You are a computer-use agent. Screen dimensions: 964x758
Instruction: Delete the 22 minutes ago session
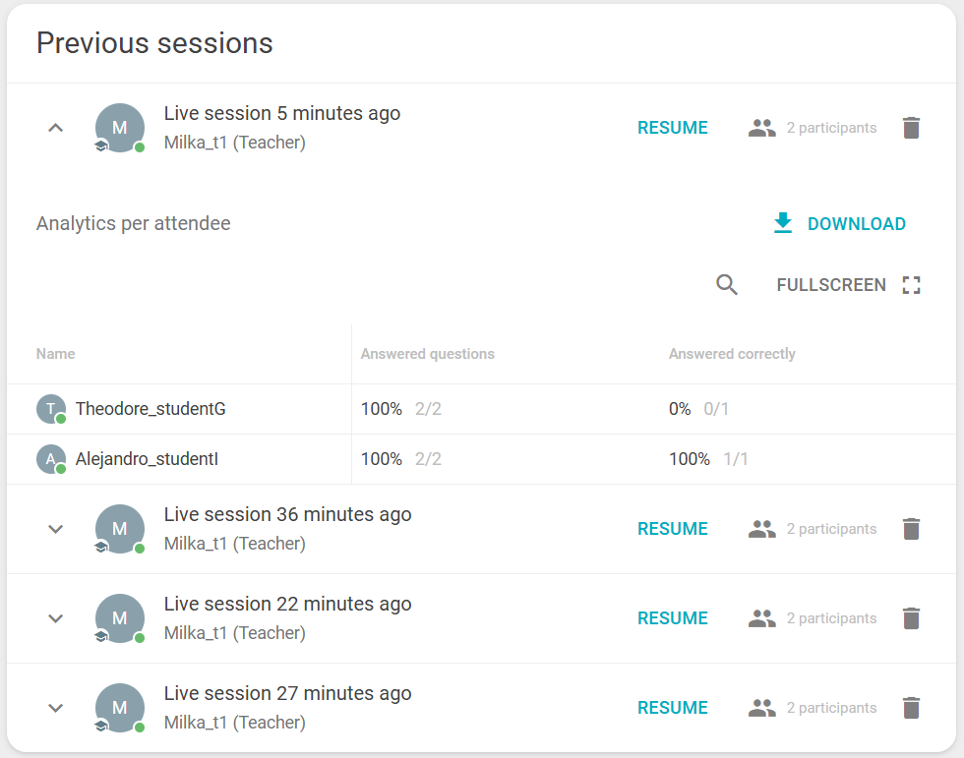tap(912, 618)
